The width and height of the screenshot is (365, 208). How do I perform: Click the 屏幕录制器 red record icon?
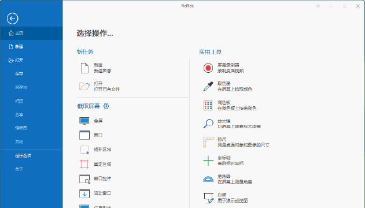click(x=208, y=68)
